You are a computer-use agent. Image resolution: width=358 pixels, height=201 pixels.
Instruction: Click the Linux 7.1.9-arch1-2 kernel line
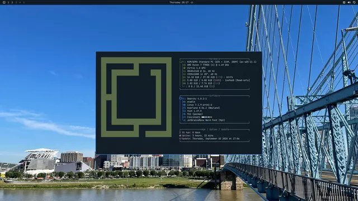coord(200,105)
